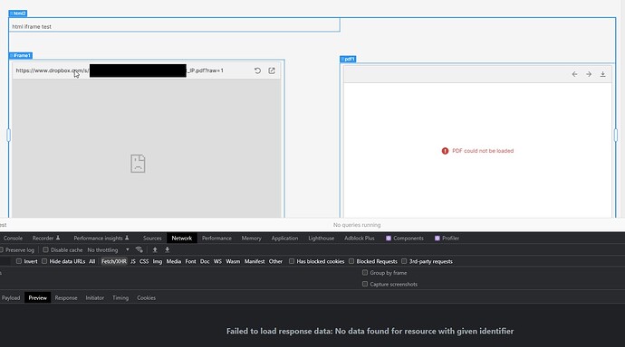This screenshot has width=625, height=347.
Task: Filter requests by Other
Action: 275,261
